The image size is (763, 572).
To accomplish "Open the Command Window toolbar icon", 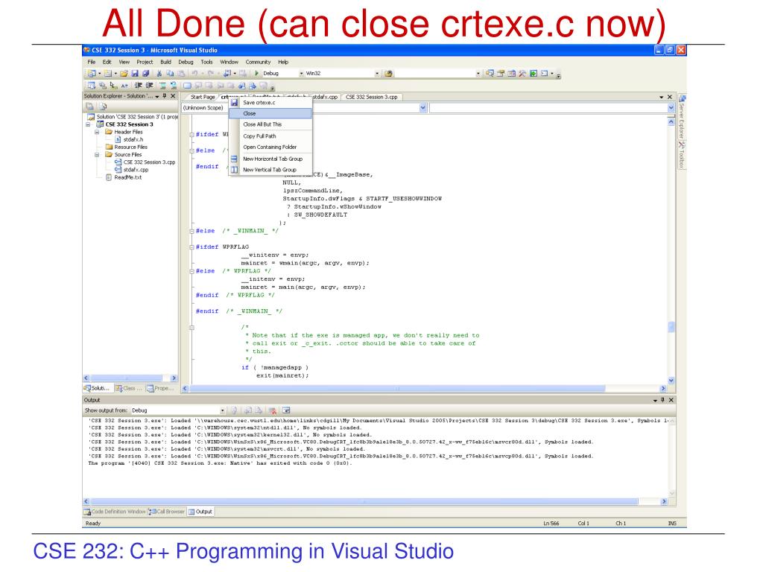I will pyautogui.click(x=544, y=74).
